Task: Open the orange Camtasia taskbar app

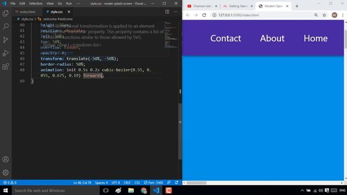Action: [169, 190]
